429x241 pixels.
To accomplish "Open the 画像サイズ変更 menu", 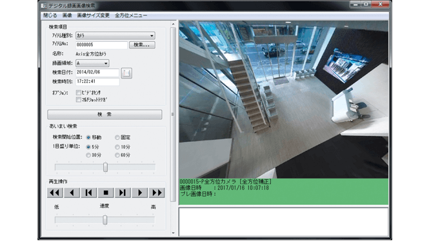I will coord(93,15).
